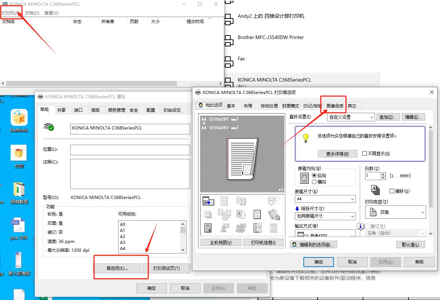Viewport: 440px width, 300px height.
Task: Click the blue info icon beside 装订
Action: tap(361, 226)
